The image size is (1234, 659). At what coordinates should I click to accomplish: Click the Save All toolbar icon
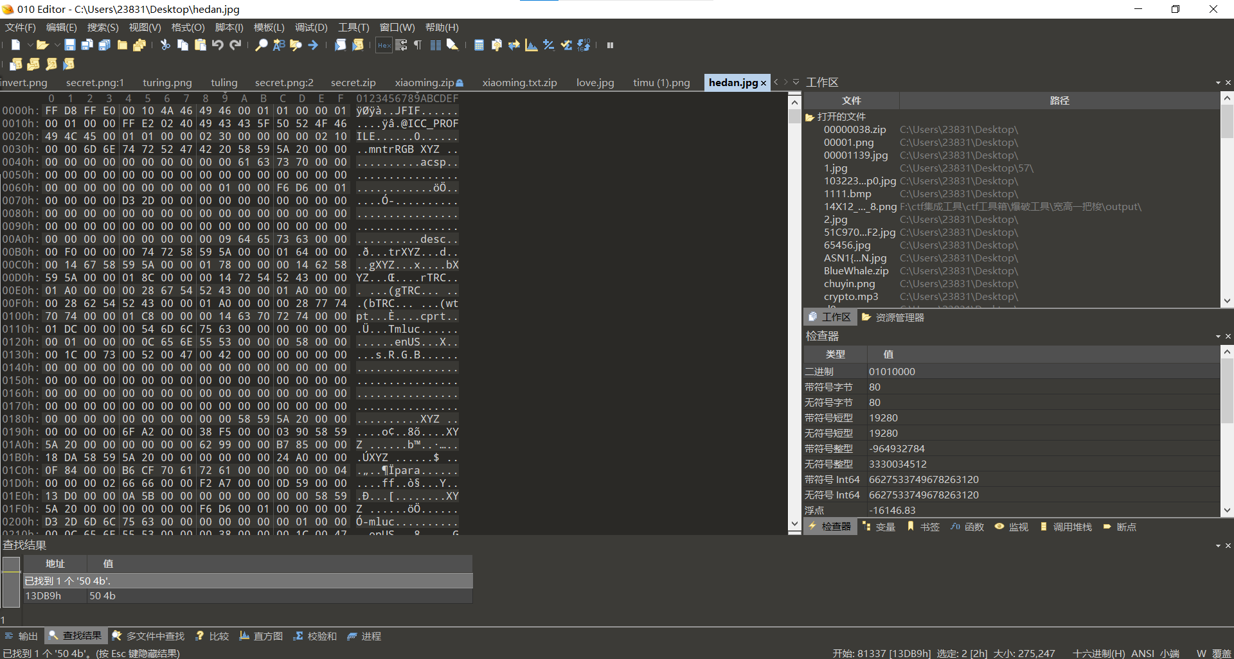[105, 45]
